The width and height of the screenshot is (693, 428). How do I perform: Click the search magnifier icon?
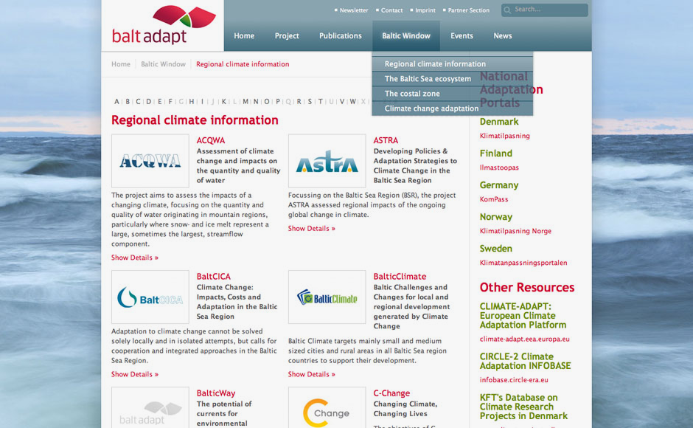coord(507,10)
